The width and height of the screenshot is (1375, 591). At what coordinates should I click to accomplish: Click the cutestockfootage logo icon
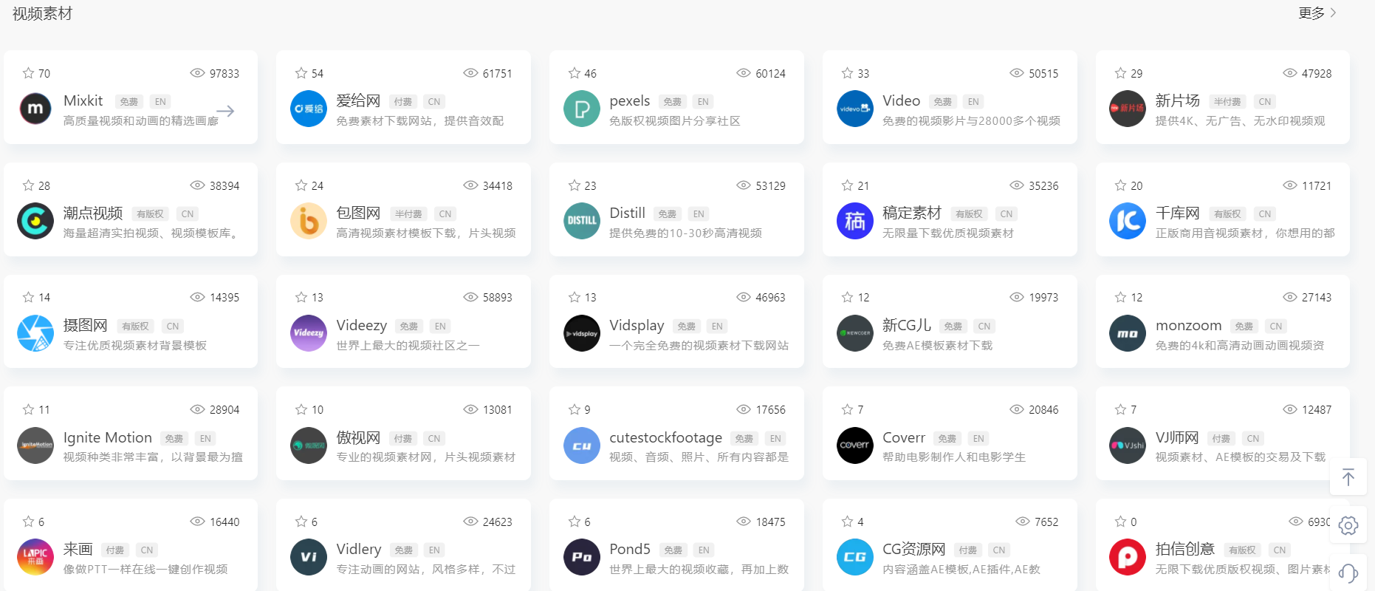click(x=582, y=445)
